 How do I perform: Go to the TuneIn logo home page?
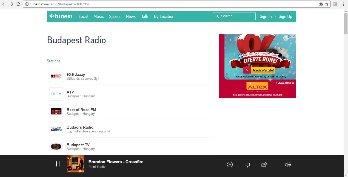61,16
